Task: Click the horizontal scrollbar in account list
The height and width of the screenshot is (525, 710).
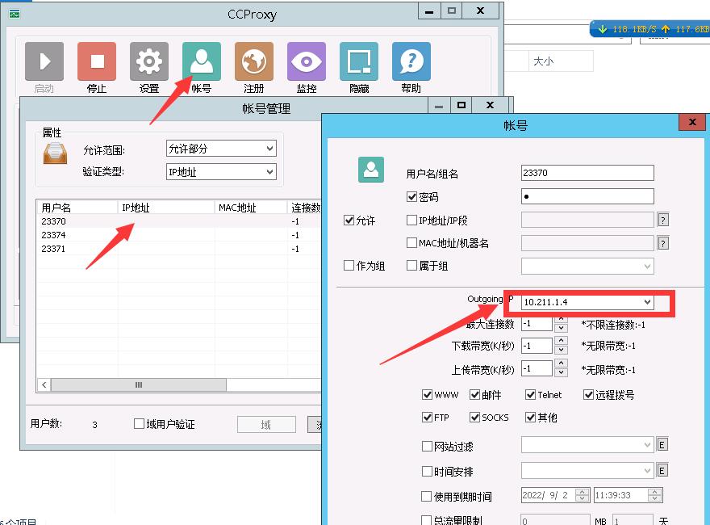Action: coord(139,385)
